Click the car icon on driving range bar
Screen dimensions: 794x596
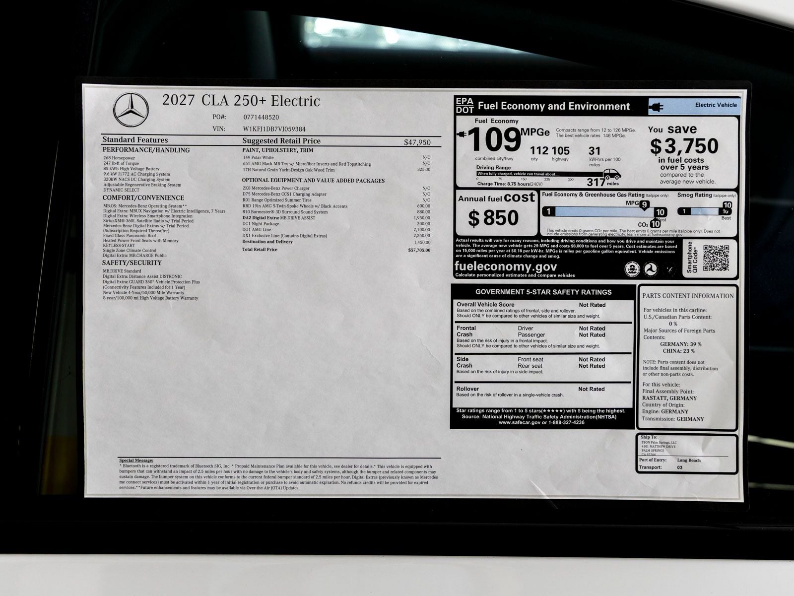coord(612,174)
